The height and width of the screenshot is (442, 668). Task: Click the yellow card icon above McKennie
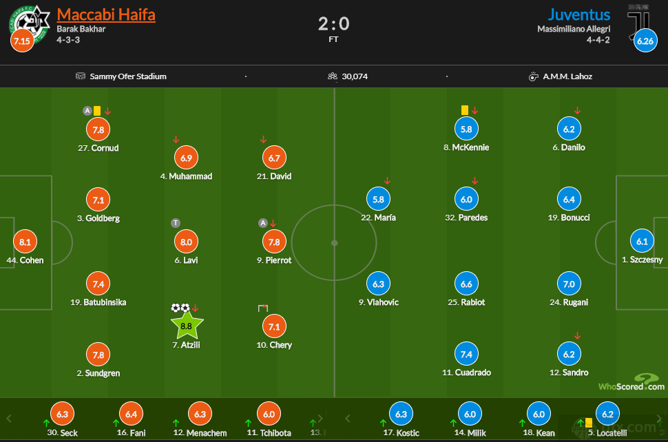[465, 110]
